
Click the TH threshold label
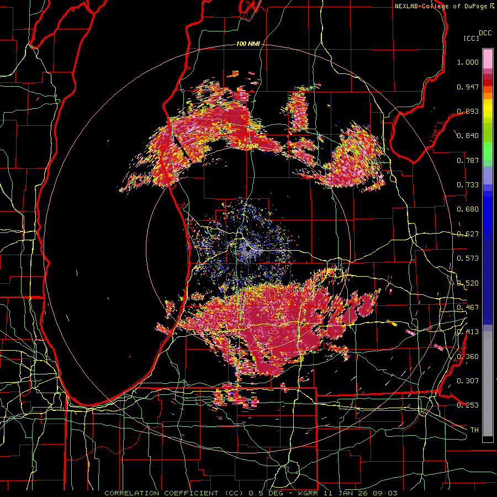pos(474,430)
